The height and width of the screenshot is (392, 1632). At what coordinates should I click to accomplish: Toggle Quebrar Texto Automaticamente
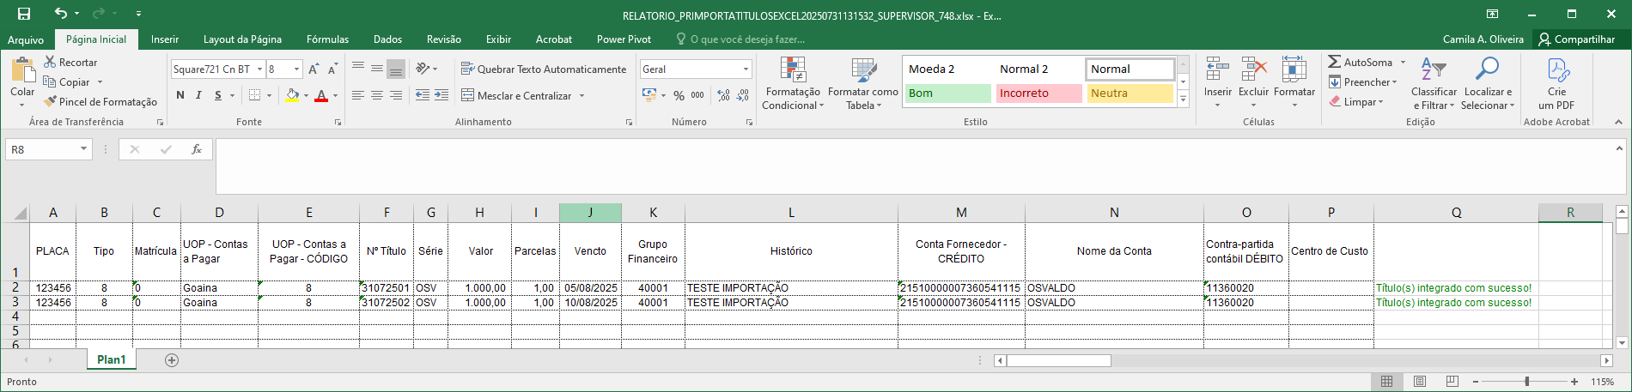tap(544, 69)
